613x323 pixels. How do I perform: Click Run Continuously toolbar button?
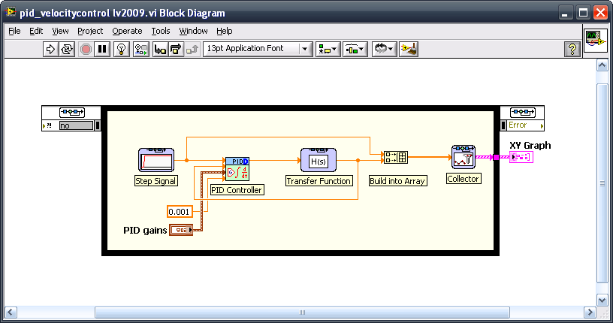point(68,49)
